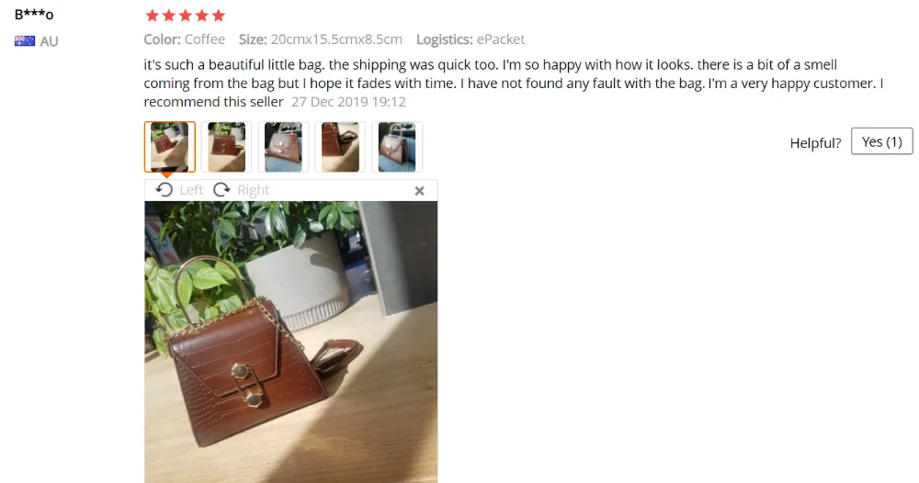The height and width of the screenshot is (483, 919).
Task: Click the AU country label
Action: point(50,41)
